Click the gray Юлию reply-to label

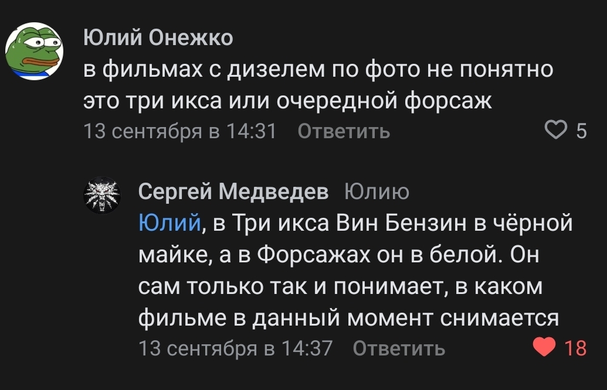click(x=376, y=191)
